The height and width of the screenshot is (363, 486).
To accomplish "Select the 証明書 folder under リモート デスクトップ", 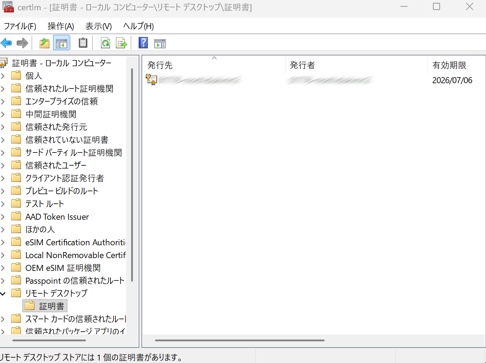I will click(49, 305).
